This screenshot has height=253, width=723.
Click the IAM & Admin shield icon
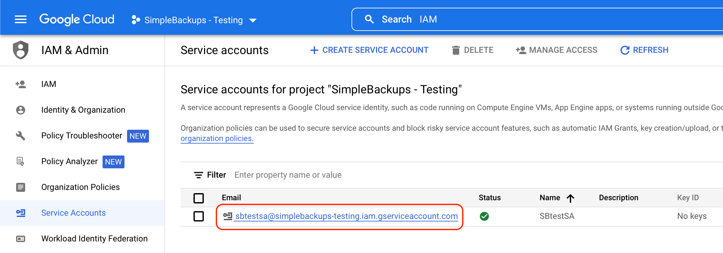[x=21, y=50]
